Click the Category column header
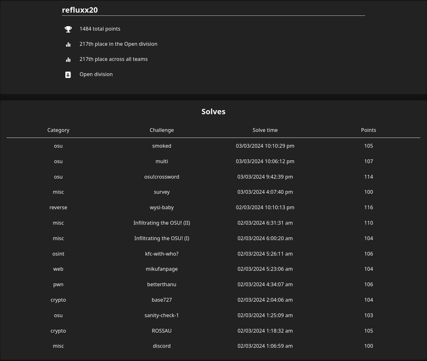The image size is (427, 361). pyautogui.click(x=58, y=130)
